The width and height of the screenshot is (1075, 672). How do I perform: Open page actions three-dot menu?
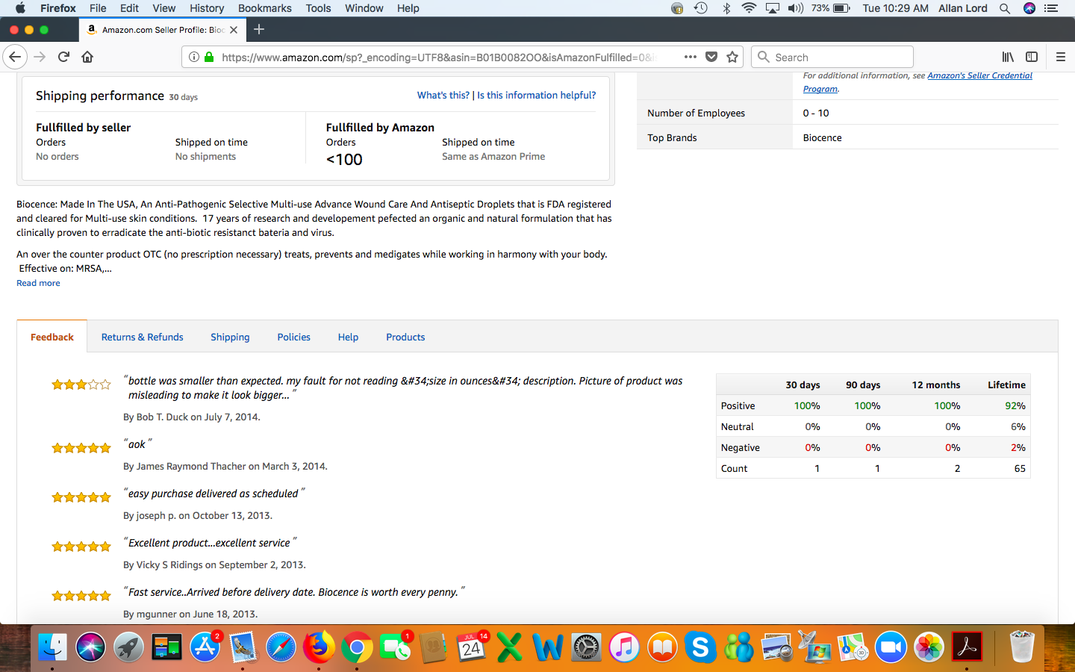click(x=691, y=57)
